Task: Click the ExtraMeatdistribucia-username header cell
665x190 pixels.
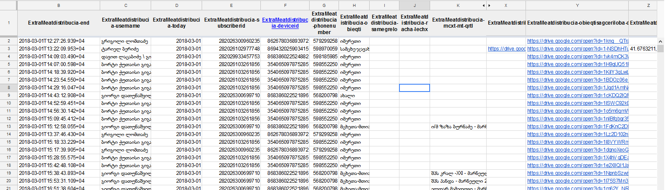Action: click(x=125, y=23)
